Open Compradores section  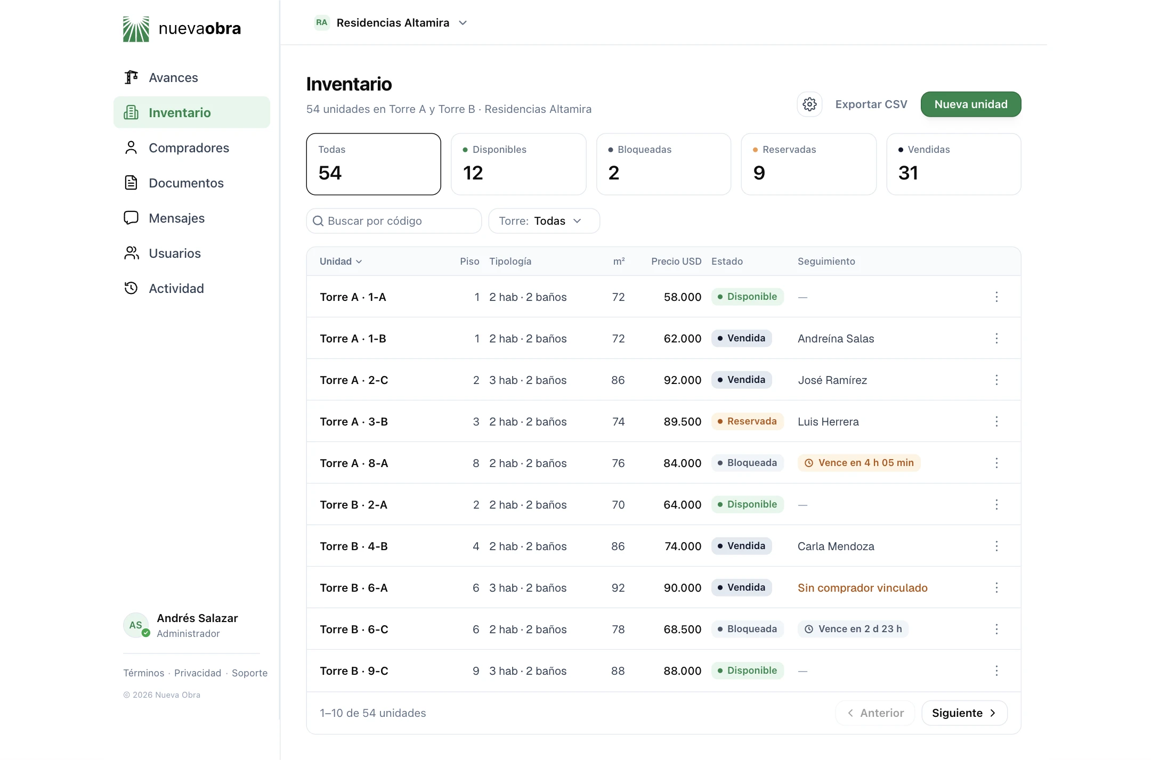pyautogui.click(x=192, y=148)
